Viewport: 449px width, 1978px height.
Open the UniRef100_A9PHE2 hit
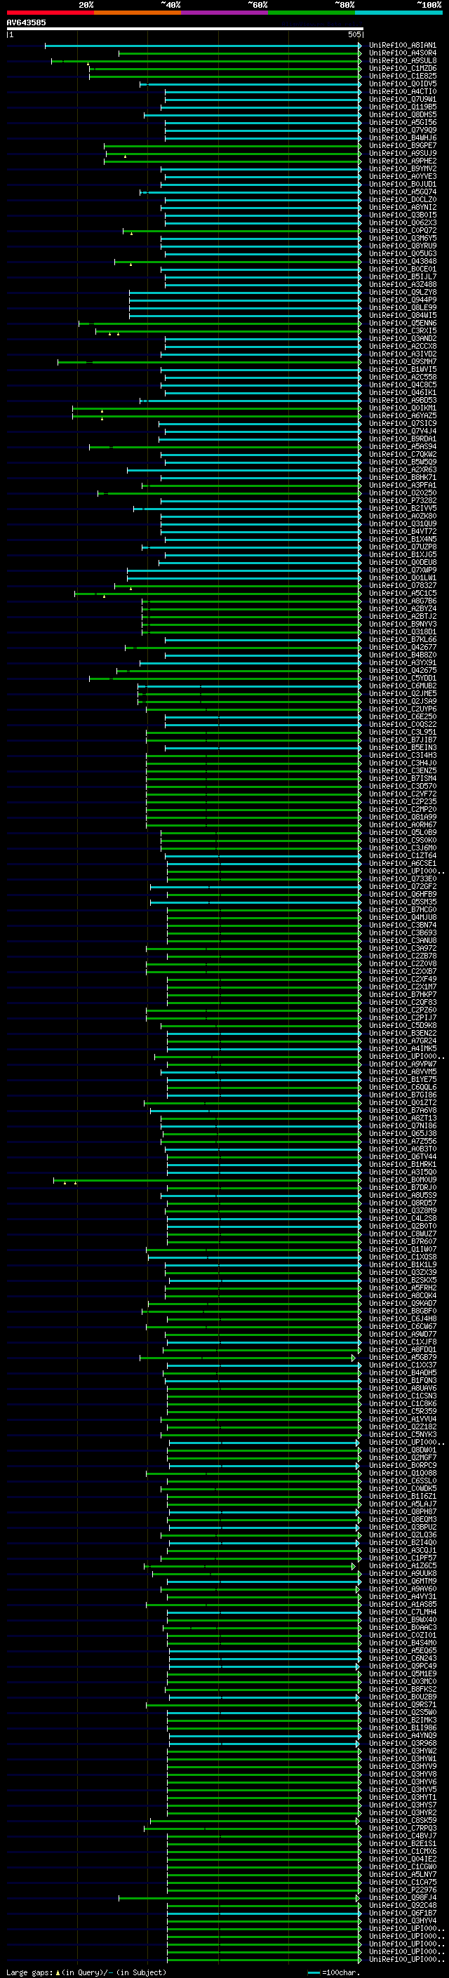pyautogui.click(x=403, y=161)
